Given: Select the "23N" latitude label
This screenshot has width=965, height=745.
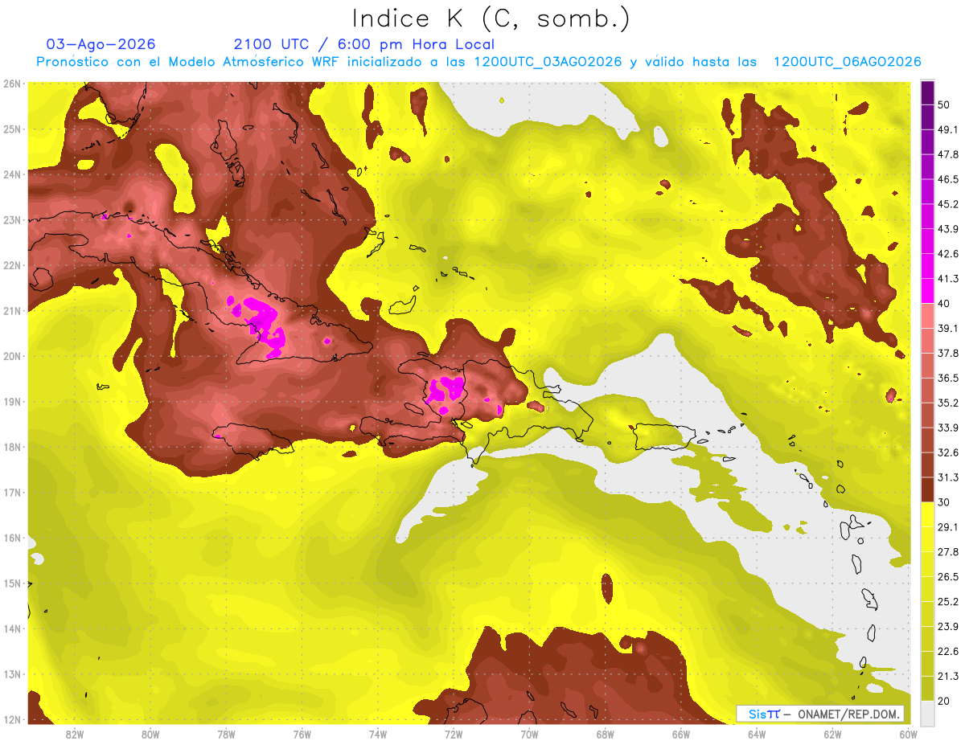Looking at the screenshot, I should click(12, 219).
